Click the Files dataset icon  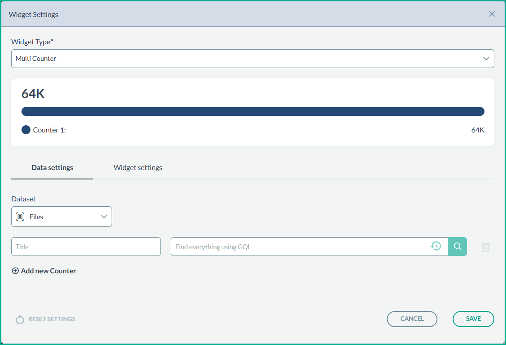[x=20, y=217]
